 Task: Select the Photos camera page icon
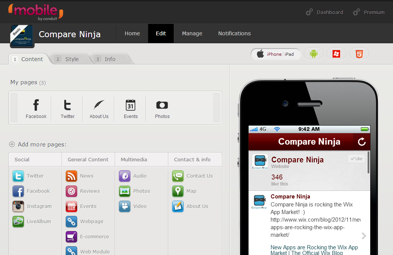pos(162,109)
